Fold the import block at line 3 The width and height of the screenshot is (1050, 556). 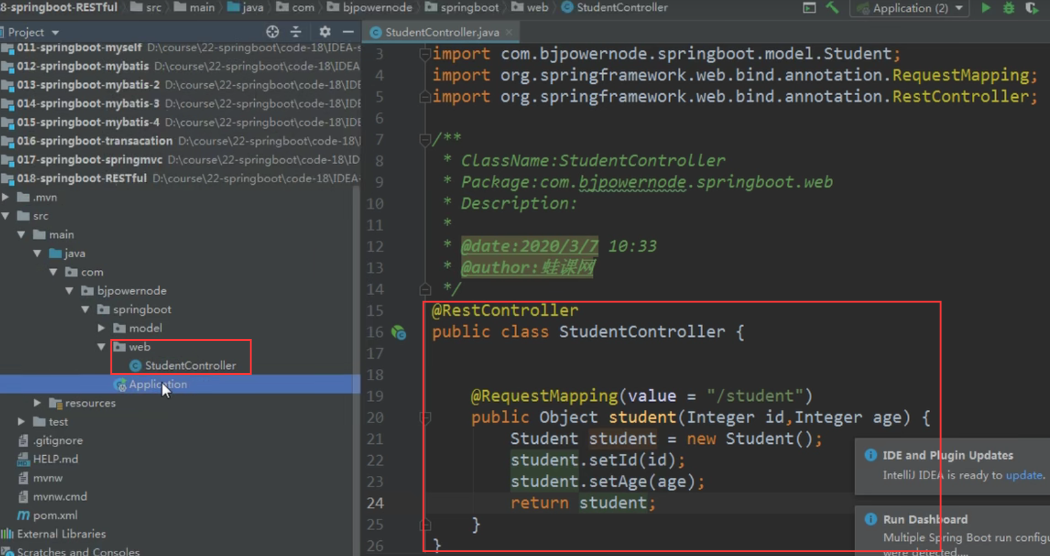pos(425,54)
